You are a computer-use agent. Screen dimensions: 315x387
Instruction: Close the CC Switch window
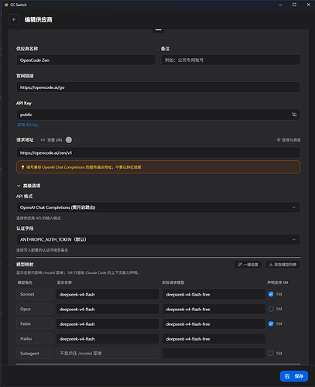308,5
